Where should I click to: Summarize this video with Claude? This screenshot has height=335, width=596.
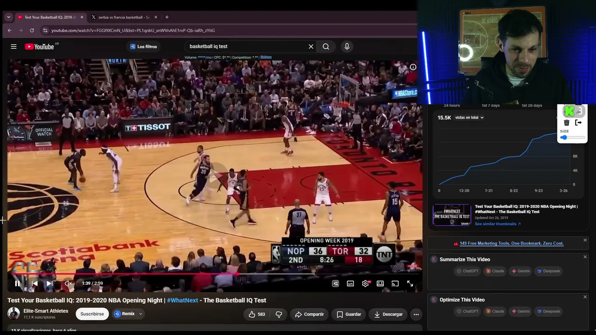coord(495,271)
